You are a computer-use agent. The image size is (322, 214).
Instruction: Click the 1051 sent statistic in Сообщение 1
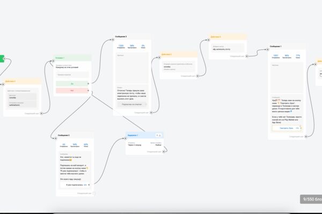pos(276,56)
